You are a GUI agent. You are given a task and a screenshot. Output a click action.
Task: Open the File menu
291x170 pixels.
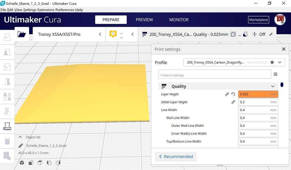[3, 10]
